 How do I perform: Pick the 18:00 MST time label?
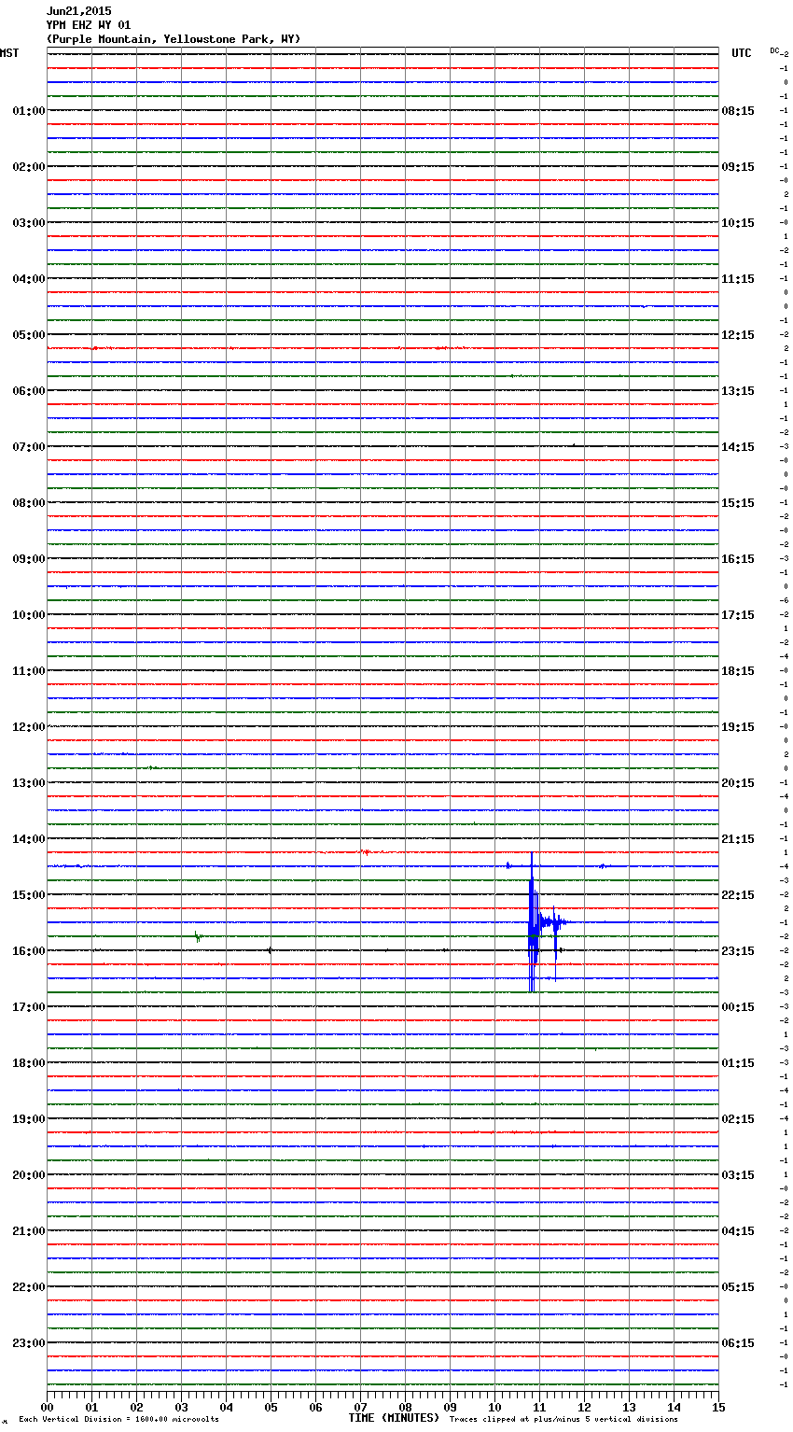coord(29,1063)
